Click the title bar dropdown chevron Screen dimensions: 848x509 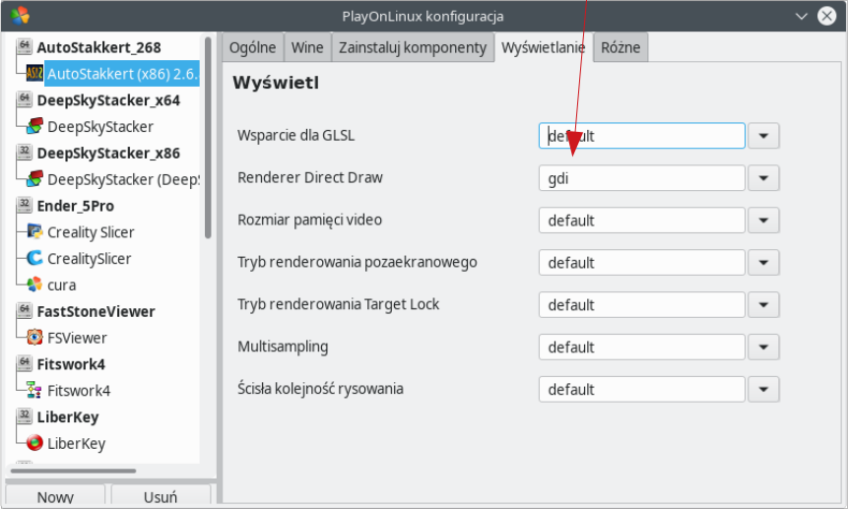click(802, 16)
